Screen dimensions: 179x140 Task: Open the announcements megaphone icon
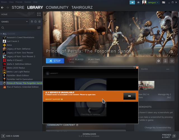(132, 3)
